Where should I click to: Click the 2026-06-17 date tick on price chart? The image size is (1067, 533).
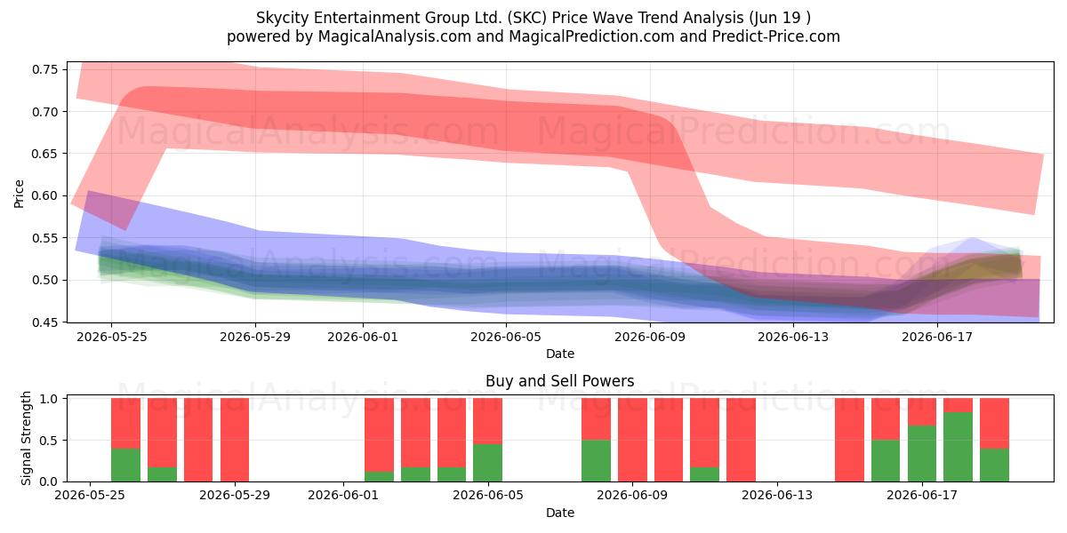point(937,336)
